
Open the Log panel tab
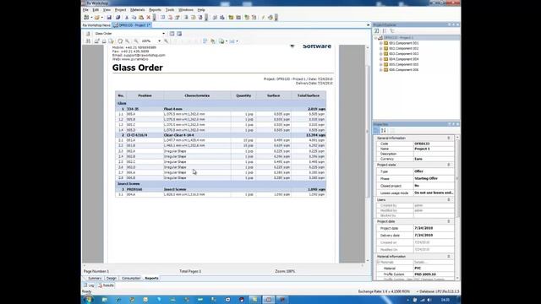[x=89, y=285]
